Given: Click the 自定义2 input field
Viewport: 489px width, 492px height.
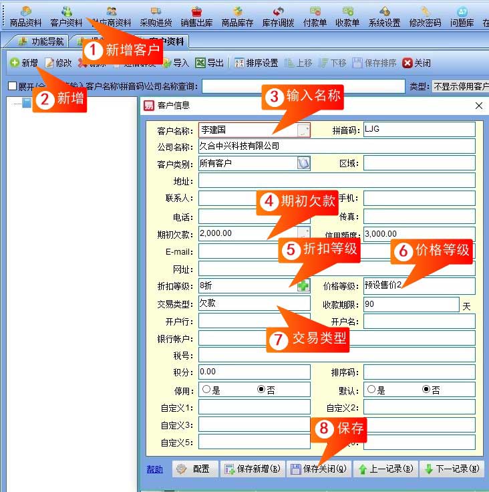Looking at the screenshot, I should (x=419, y=407).
